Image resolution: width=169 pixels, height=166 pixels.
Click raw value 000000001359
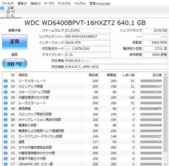click(x=151, y=92)
